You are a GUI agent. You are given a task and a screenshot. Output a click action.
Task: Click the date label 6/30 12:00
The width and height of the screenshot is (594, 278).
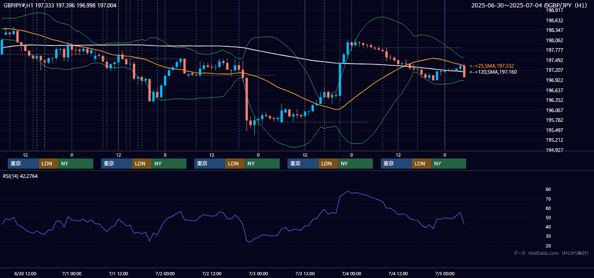(x=26, y=274)
